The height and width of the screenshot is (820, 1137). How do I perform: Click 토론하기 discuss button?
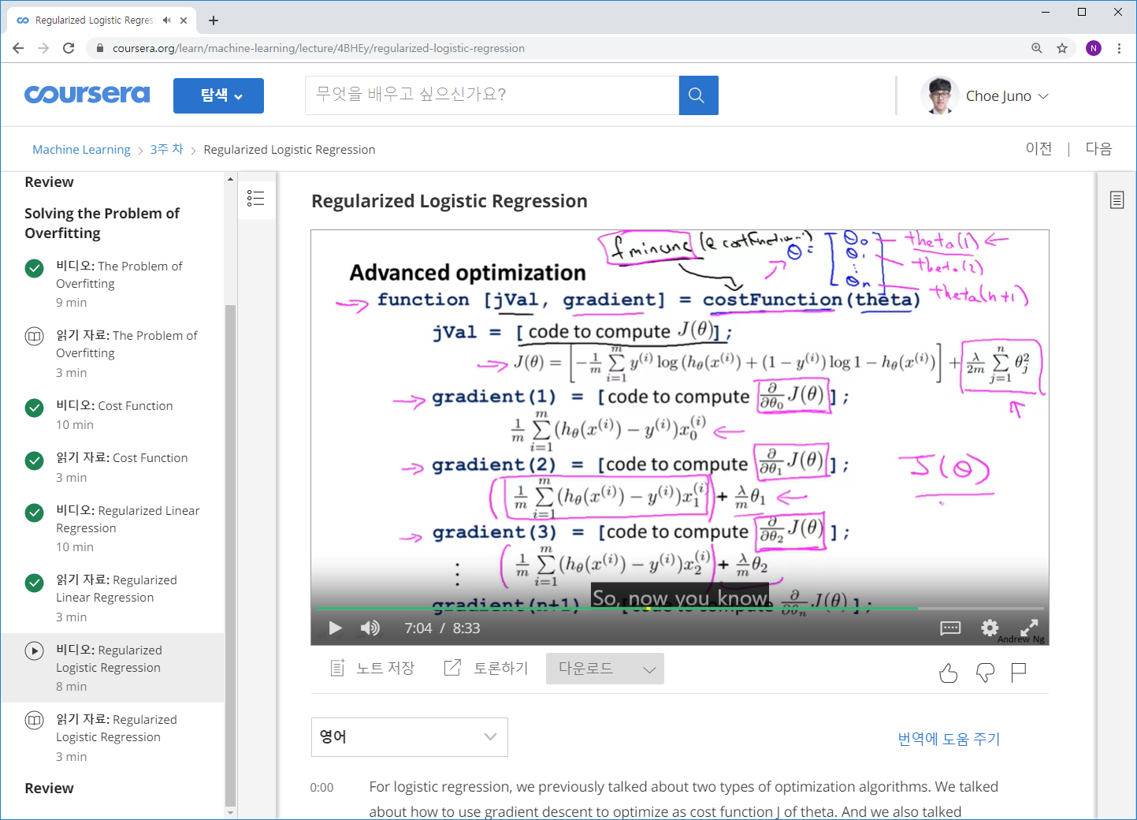(x=486, y=668)
